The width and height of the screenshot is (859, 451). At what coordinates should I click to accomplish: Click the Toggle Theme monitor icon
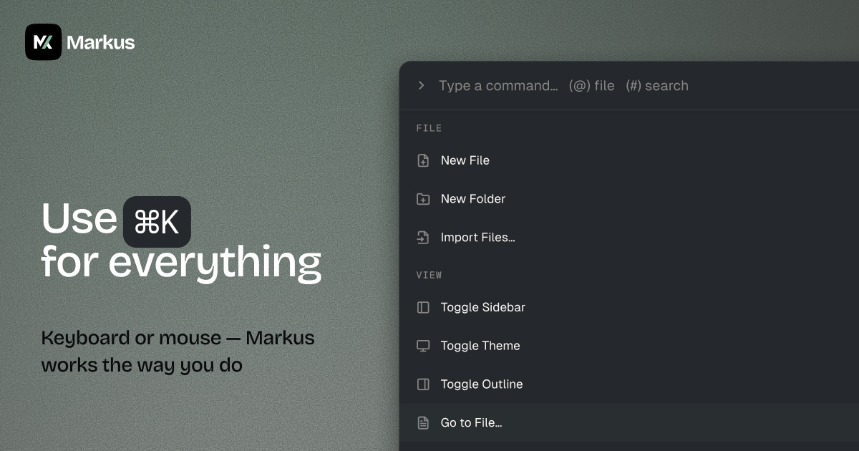click(423, 346)
